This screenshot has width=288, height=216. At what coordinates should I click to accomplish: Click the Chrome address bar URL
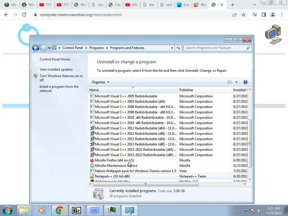(81, 15)
